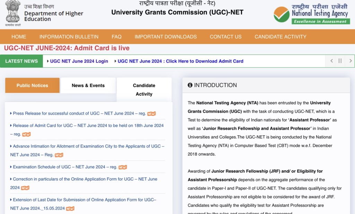Click Here to Download Admit Card link
Image resolution: width=355 pixels, height=214 pixels.
point(180,61)
